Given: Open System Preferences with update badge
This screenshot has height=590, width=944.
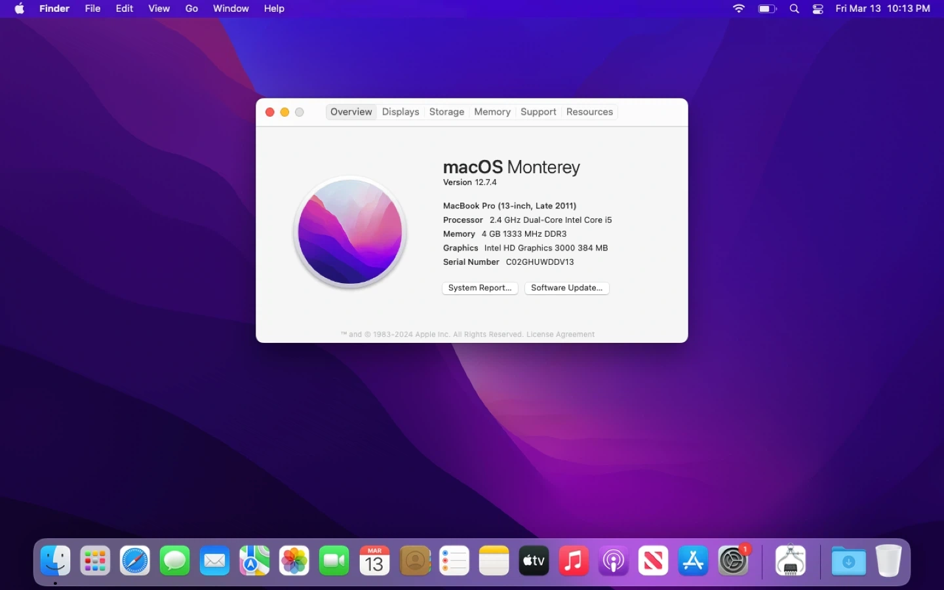Looking at the screenshot, I should (733, 561).
